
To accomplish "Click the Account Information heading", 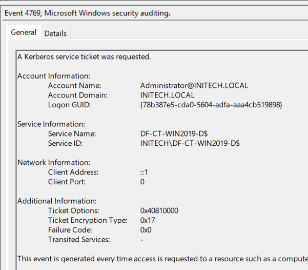I will tap(54, 76).
